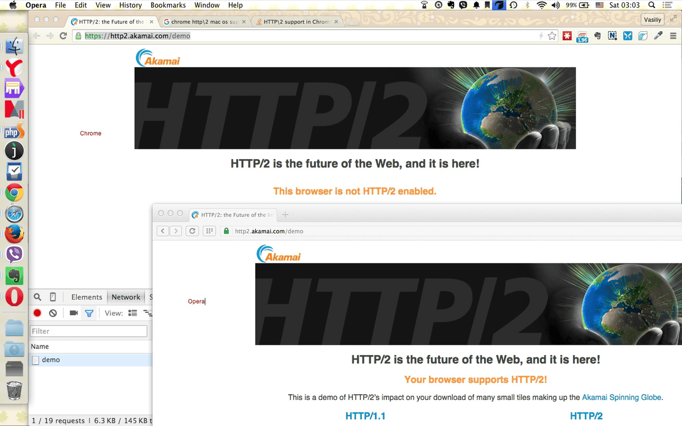Toggle screenshot capture camera in DevTools
The width and height of the screenshot is (682, 426).
(x=73, y=313)
